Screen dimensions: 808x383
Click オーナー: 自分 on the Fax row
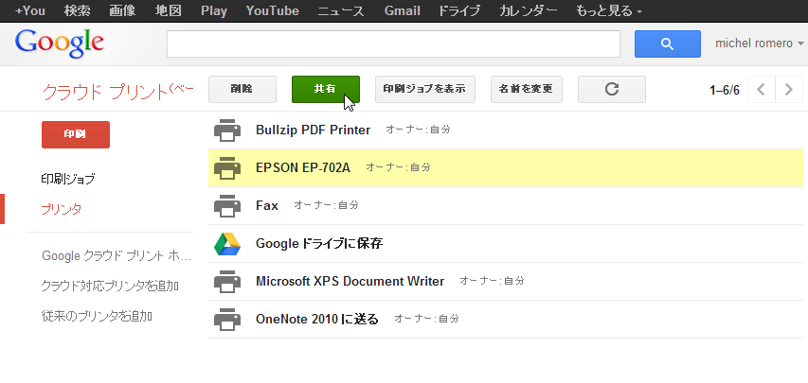[x=326, y=205]
